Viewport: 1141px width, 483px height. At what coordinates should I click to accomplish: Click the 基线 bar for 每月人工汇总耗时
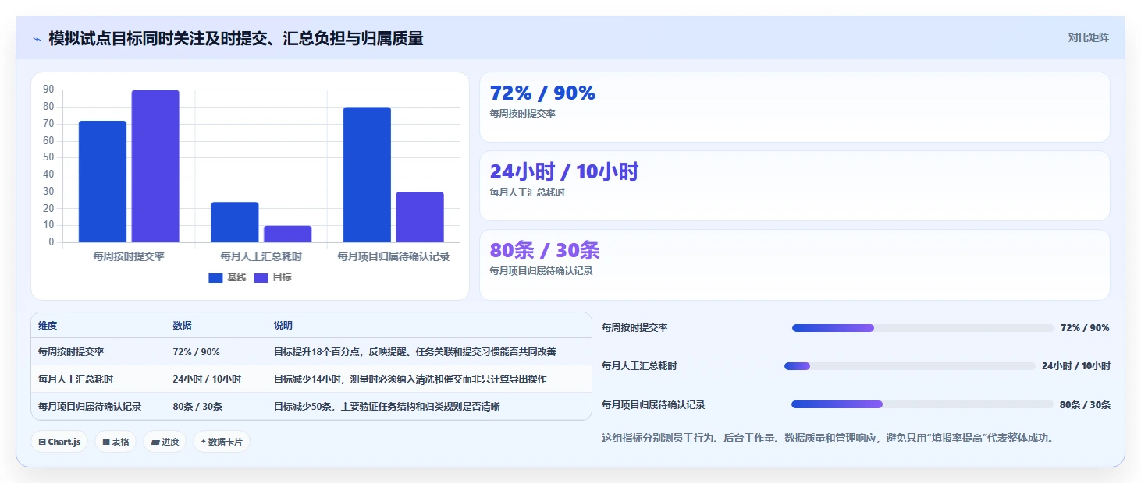(x=234, y=222)
